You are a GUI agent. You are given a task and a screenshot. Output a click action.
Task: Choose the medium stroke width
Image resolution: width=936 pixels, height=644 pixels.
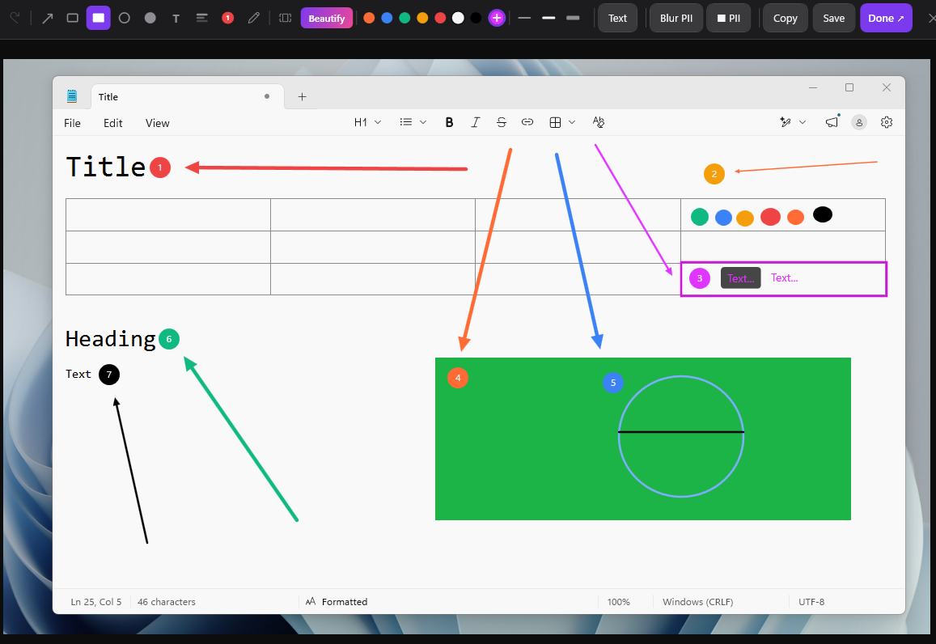[x=548, y=18]
